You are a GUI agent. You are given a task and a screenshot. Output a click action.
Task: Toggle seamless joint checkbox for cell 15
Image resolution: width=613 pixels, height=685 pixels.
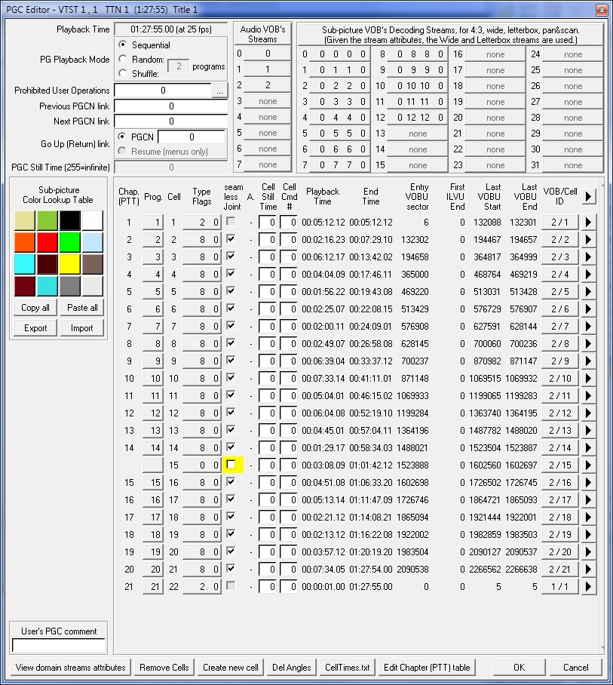[x=231, y=465]
